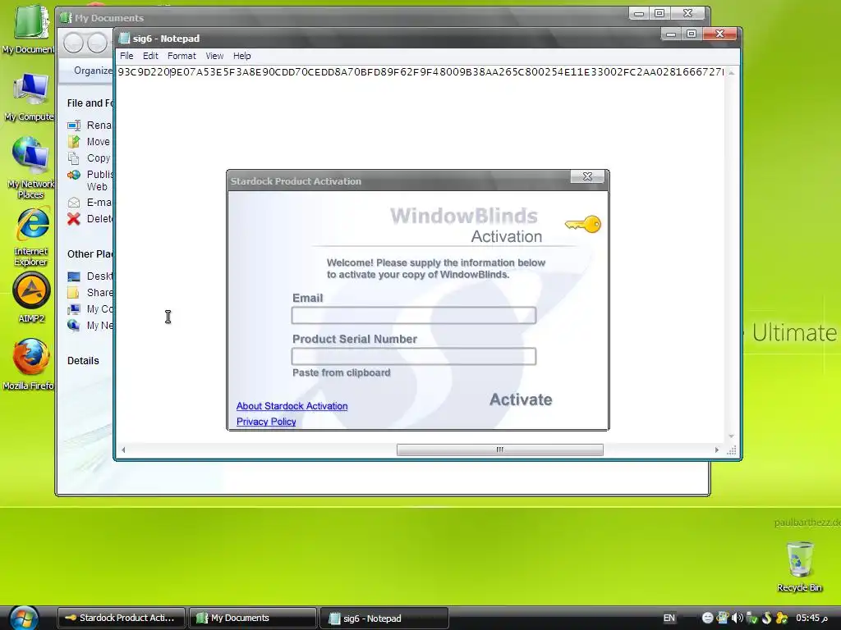Switch to sig6 - Notepad taskbar button
This screenshot has width=841, height=630.
point(384,619)
